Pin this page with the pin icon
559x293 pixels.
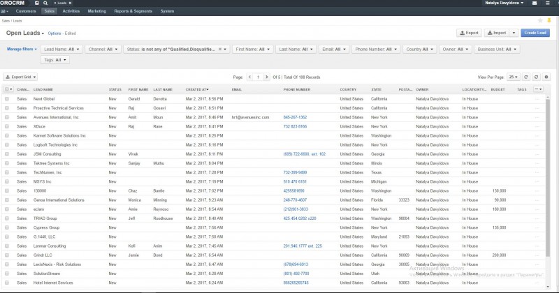[549, 20]
